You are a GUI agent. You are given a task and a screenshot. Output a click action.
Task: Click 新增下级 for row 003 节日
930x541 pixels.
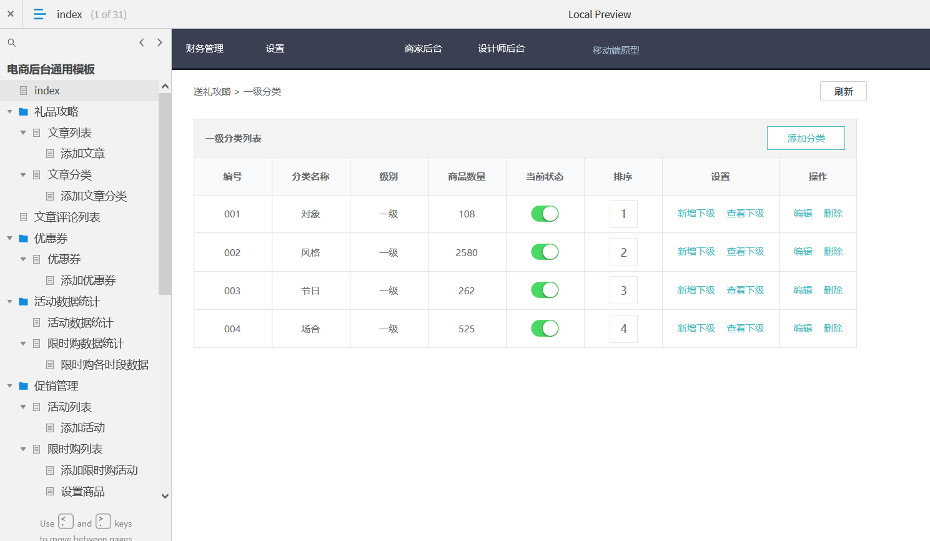696,290
